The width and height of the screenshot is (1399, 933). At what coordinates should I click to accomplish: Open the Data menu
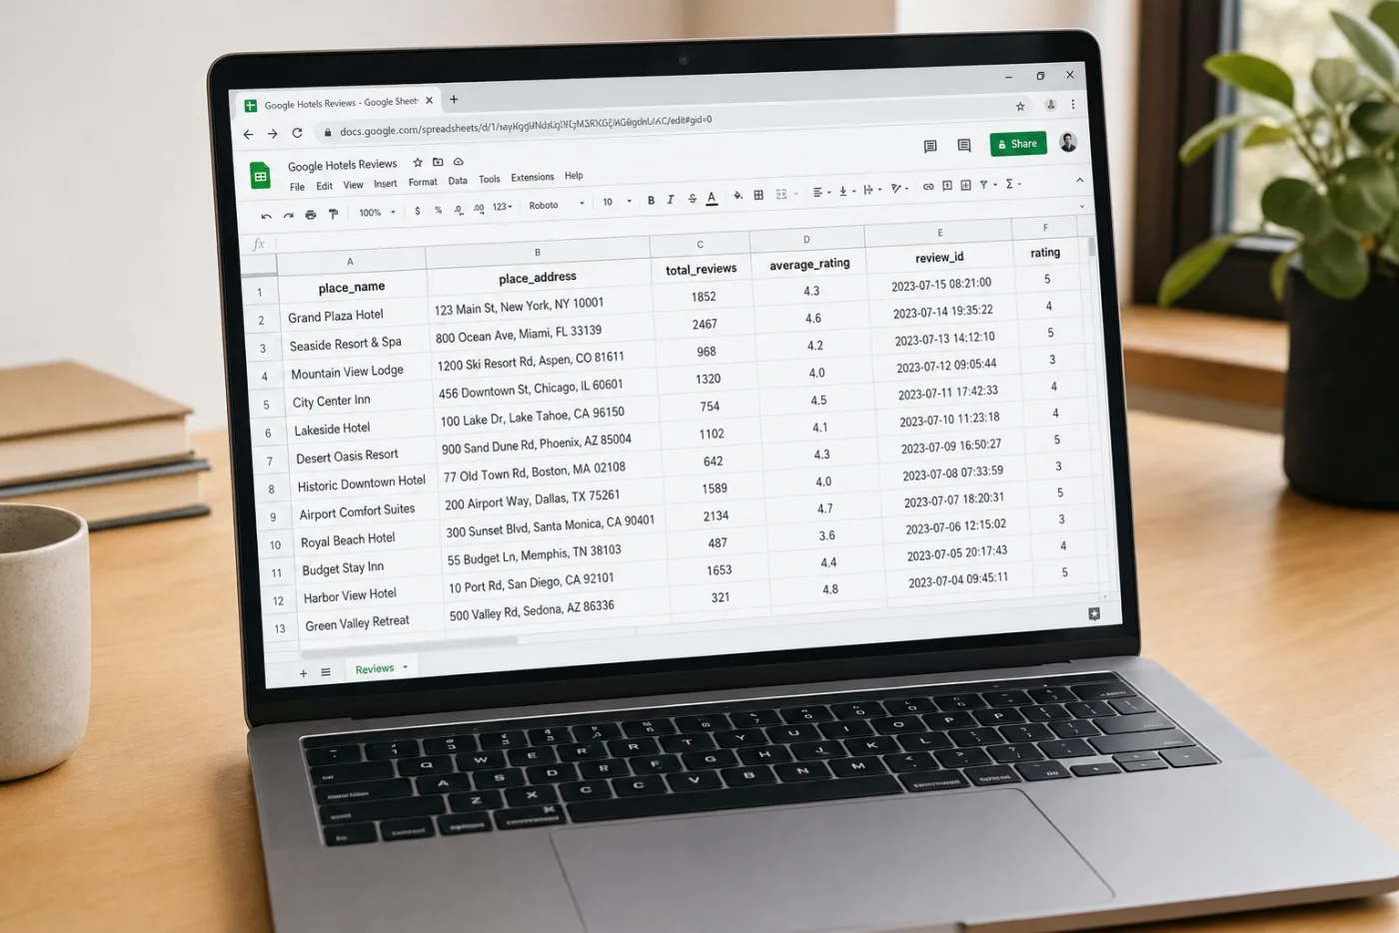458,181
